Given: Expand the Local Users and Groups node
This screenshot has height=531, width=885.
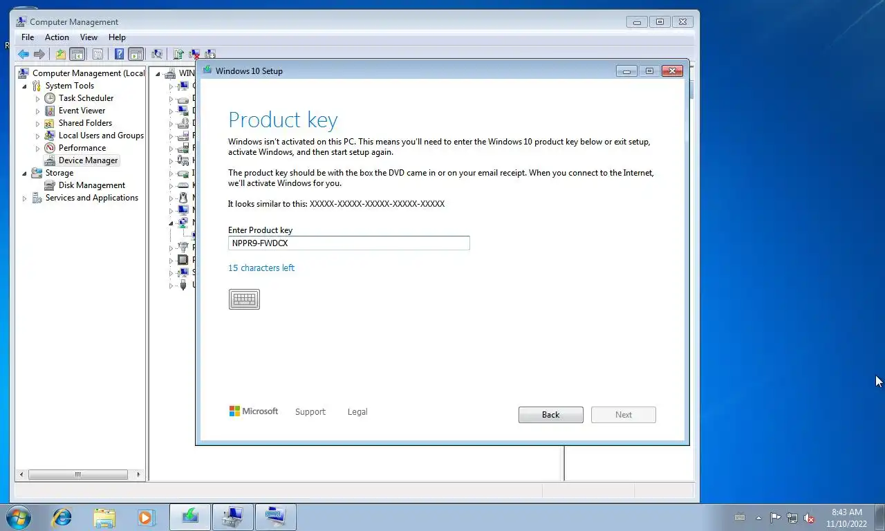Looking at the screenshot, I should point(38,136).
